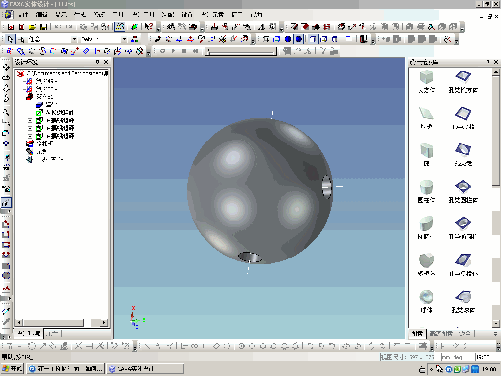
Task: Open the 装配 menu
Action: click(168, 15)
